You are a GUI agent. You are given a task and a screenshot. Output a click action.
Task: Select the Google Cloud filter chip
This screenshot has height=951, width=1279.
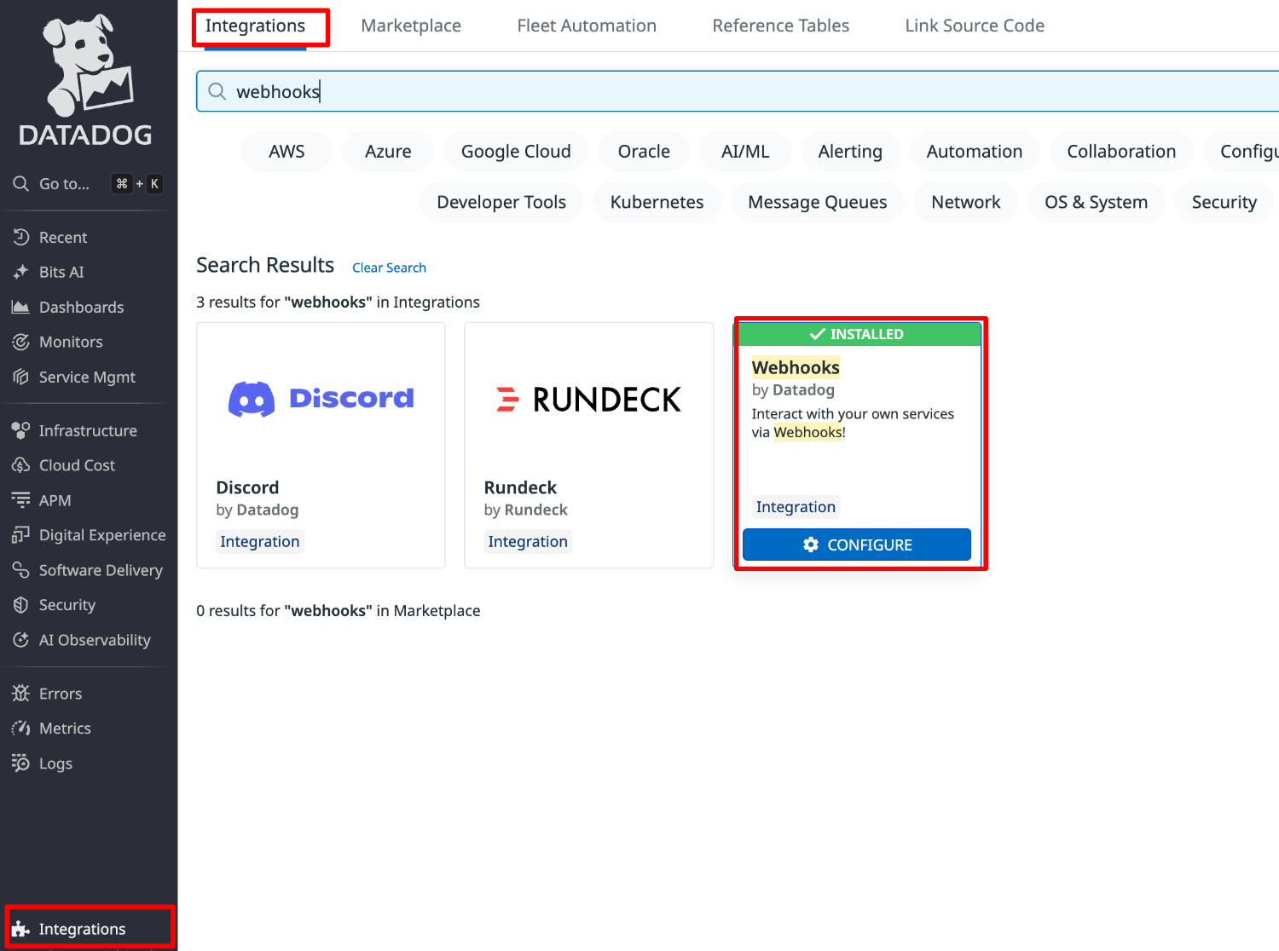tap(516, 152)
